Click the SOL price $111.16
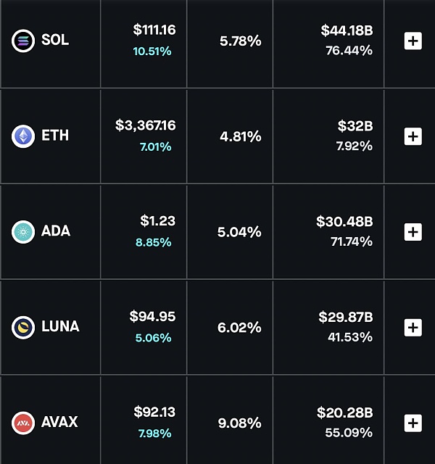 click(x=154, y=30)
